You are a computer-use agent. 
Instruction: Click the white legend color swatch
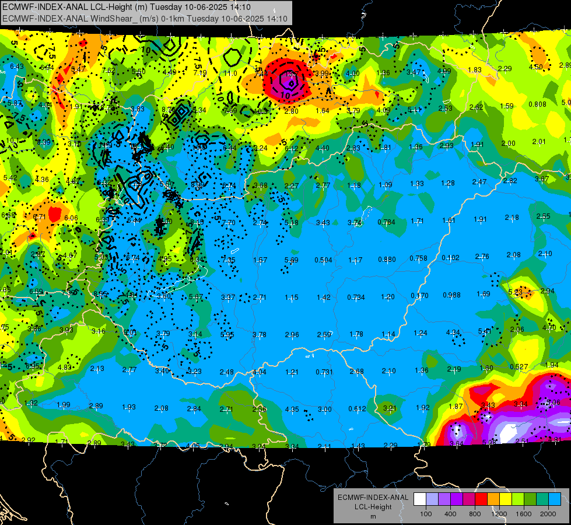(420, 499)
